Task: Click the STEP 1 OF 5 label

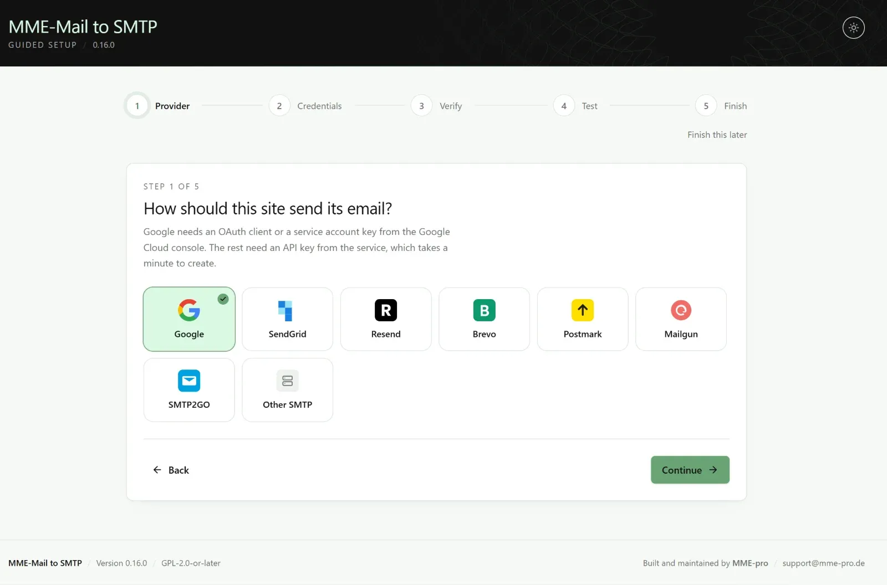Action: coord(171,187)
